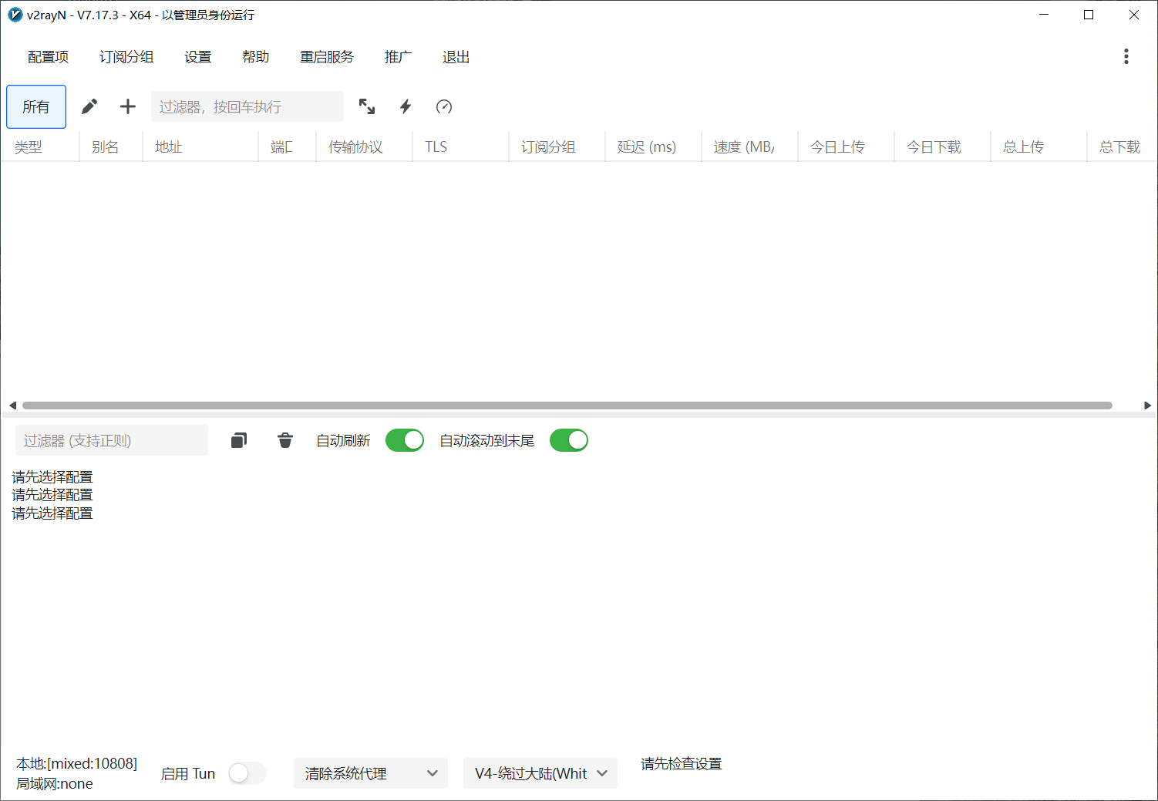Screen dimensions: 1158x801
Task: Disable the 自动刷新 toggle
Action: click(405, 440)
